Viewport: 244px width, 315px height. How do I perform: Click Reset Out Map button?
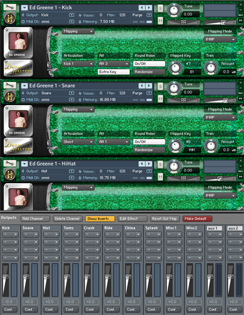[x=165, y=219]
